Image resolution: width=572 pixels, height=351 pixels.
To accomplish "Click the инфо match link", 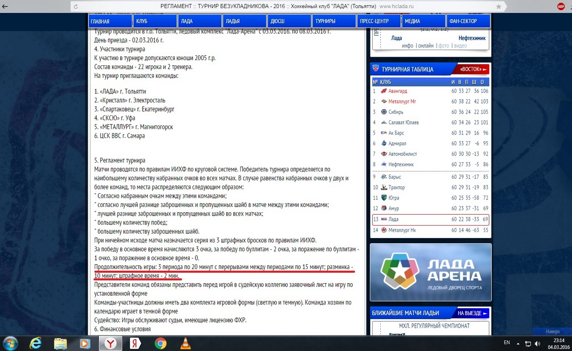I will click(x=408, y=46).
